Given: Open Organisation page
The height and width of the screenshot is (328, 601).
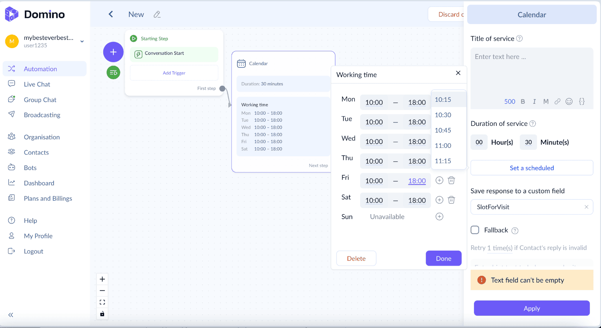Looking at the screenshot, I should (x=42, y=137).
